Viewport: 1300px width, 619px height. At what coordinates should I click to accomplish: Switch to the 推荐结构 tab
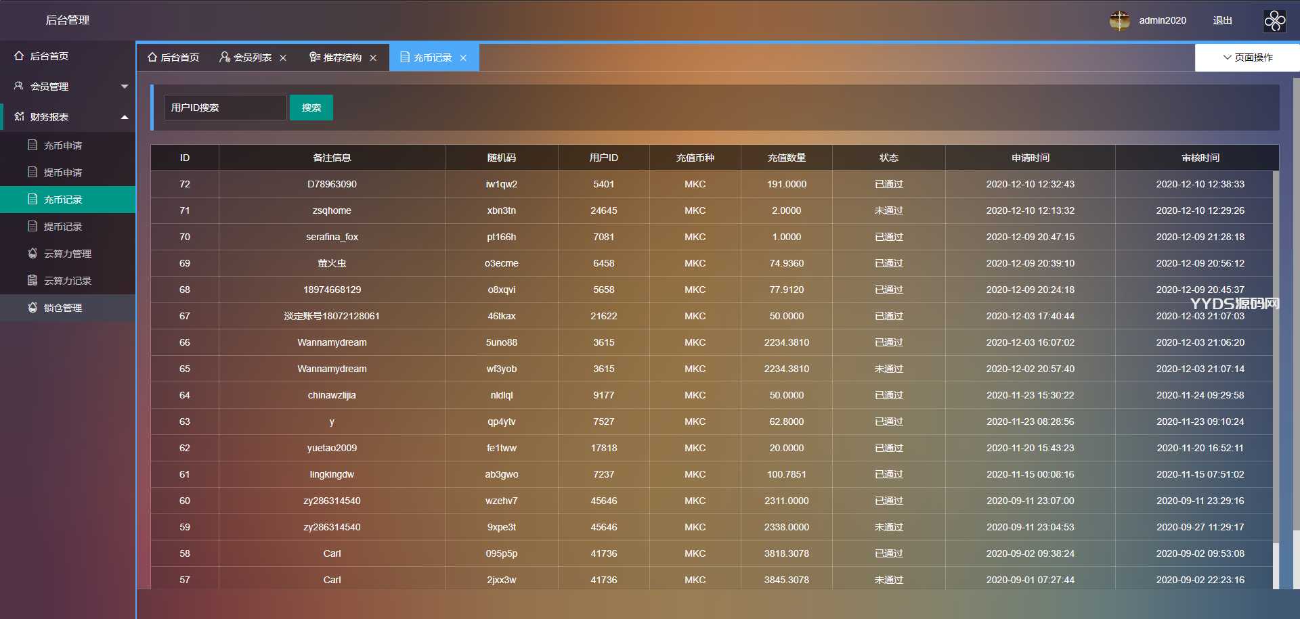point(335,58)
